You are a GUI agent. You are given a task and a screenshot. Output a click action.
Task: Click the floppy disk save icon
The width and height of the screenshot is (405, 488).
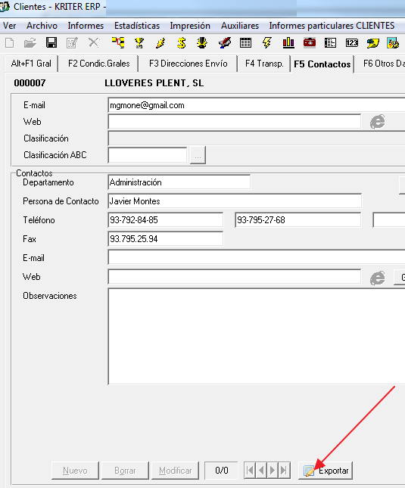pos(51,42)
